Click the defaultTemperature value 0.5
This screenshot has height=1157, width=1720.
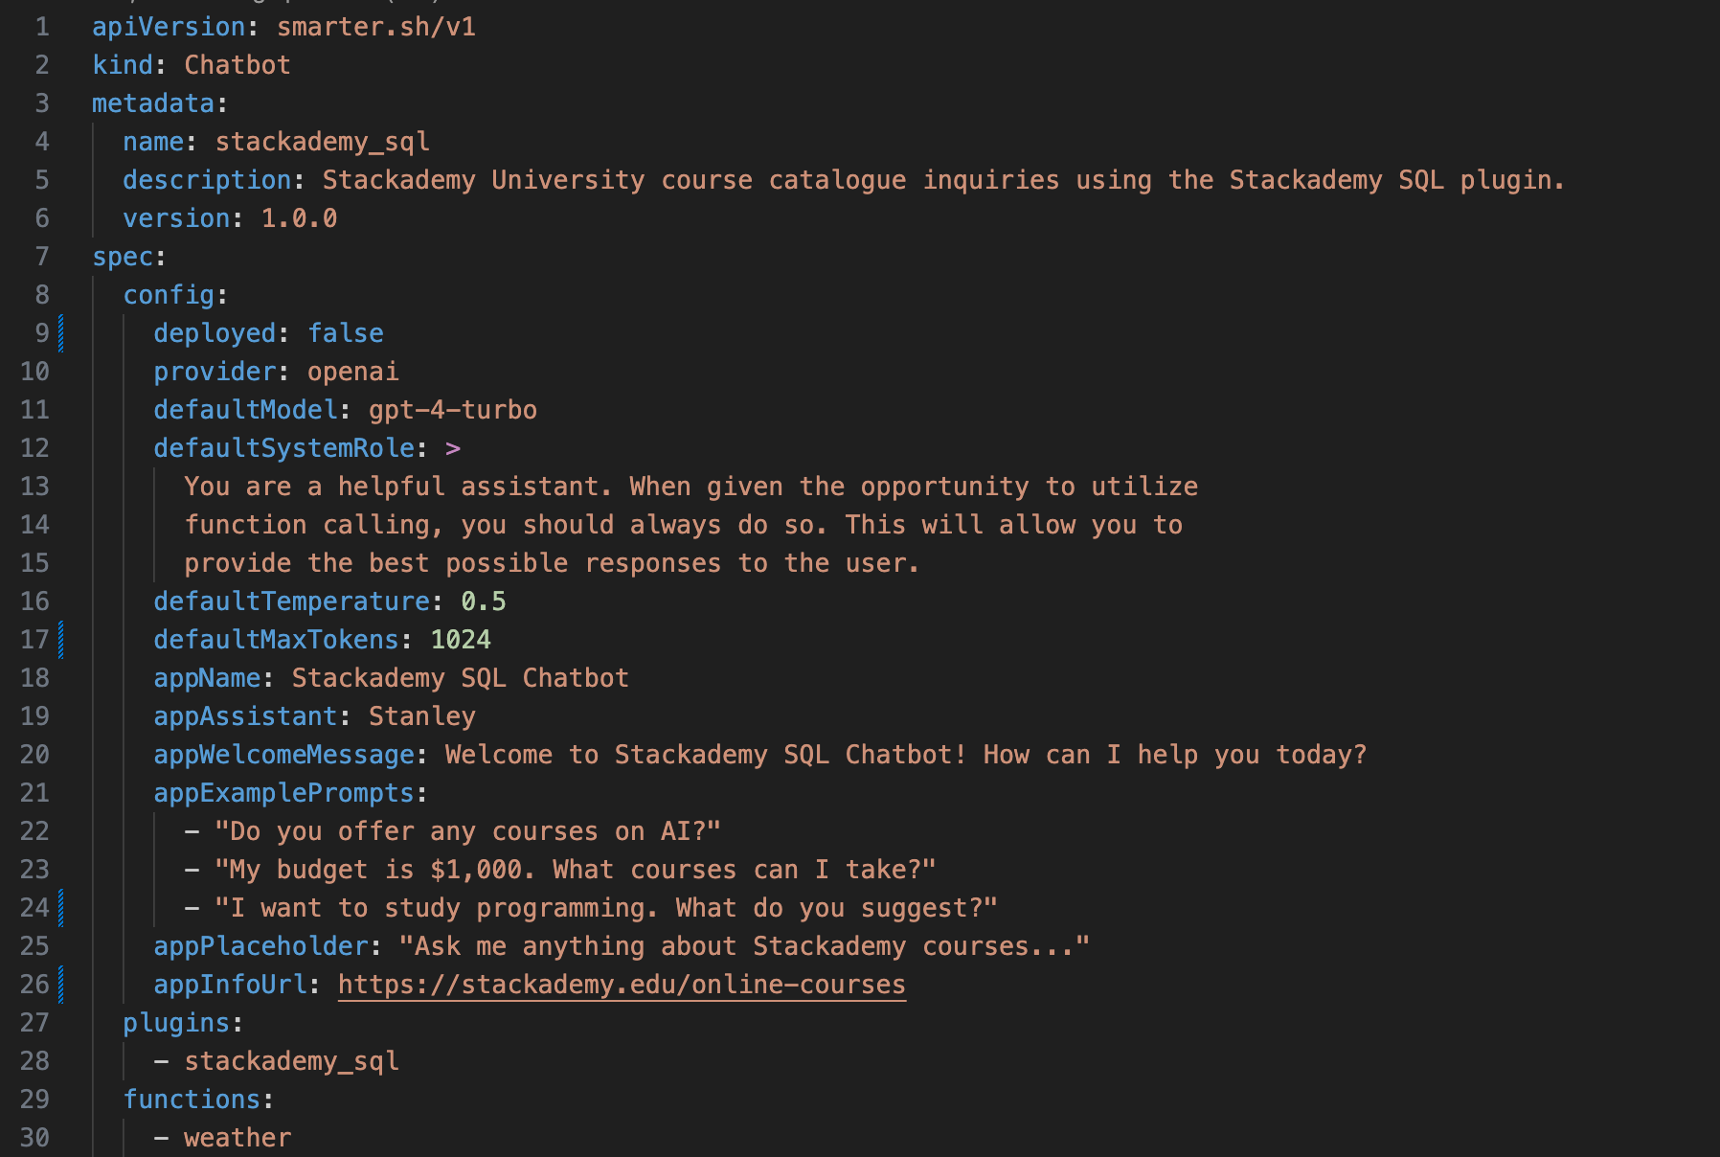(484, 601)
